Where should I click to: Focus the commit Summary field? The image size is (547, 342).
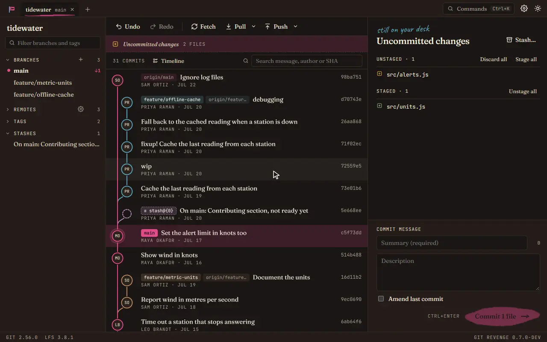point(452,243)
